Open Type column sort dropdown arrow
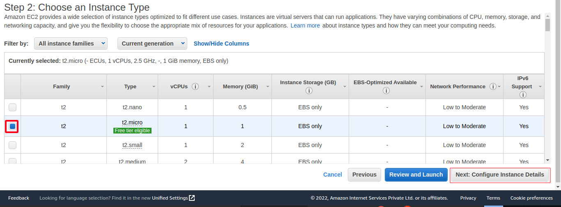This screenshot has width=561, height=207. coord(154,87)
